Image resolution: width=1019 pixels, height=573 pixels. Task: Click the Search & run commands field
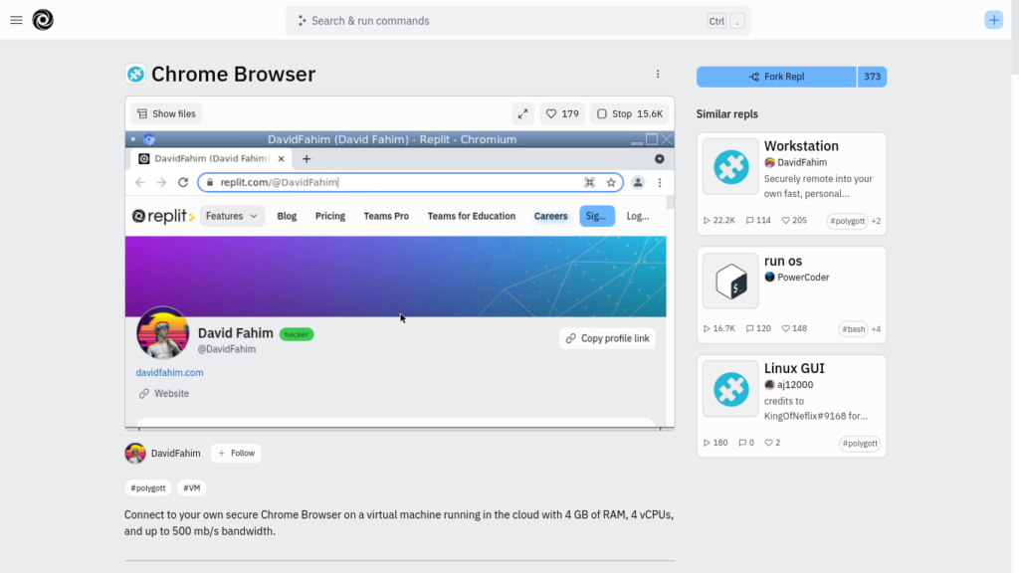[x=498, y=21]
